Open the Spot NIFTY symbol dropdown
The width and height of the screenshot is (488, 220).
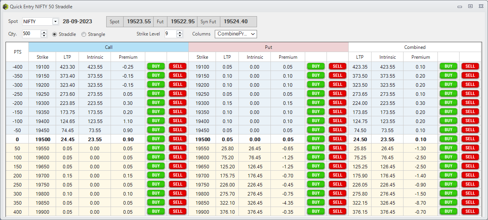pos(55,22)
